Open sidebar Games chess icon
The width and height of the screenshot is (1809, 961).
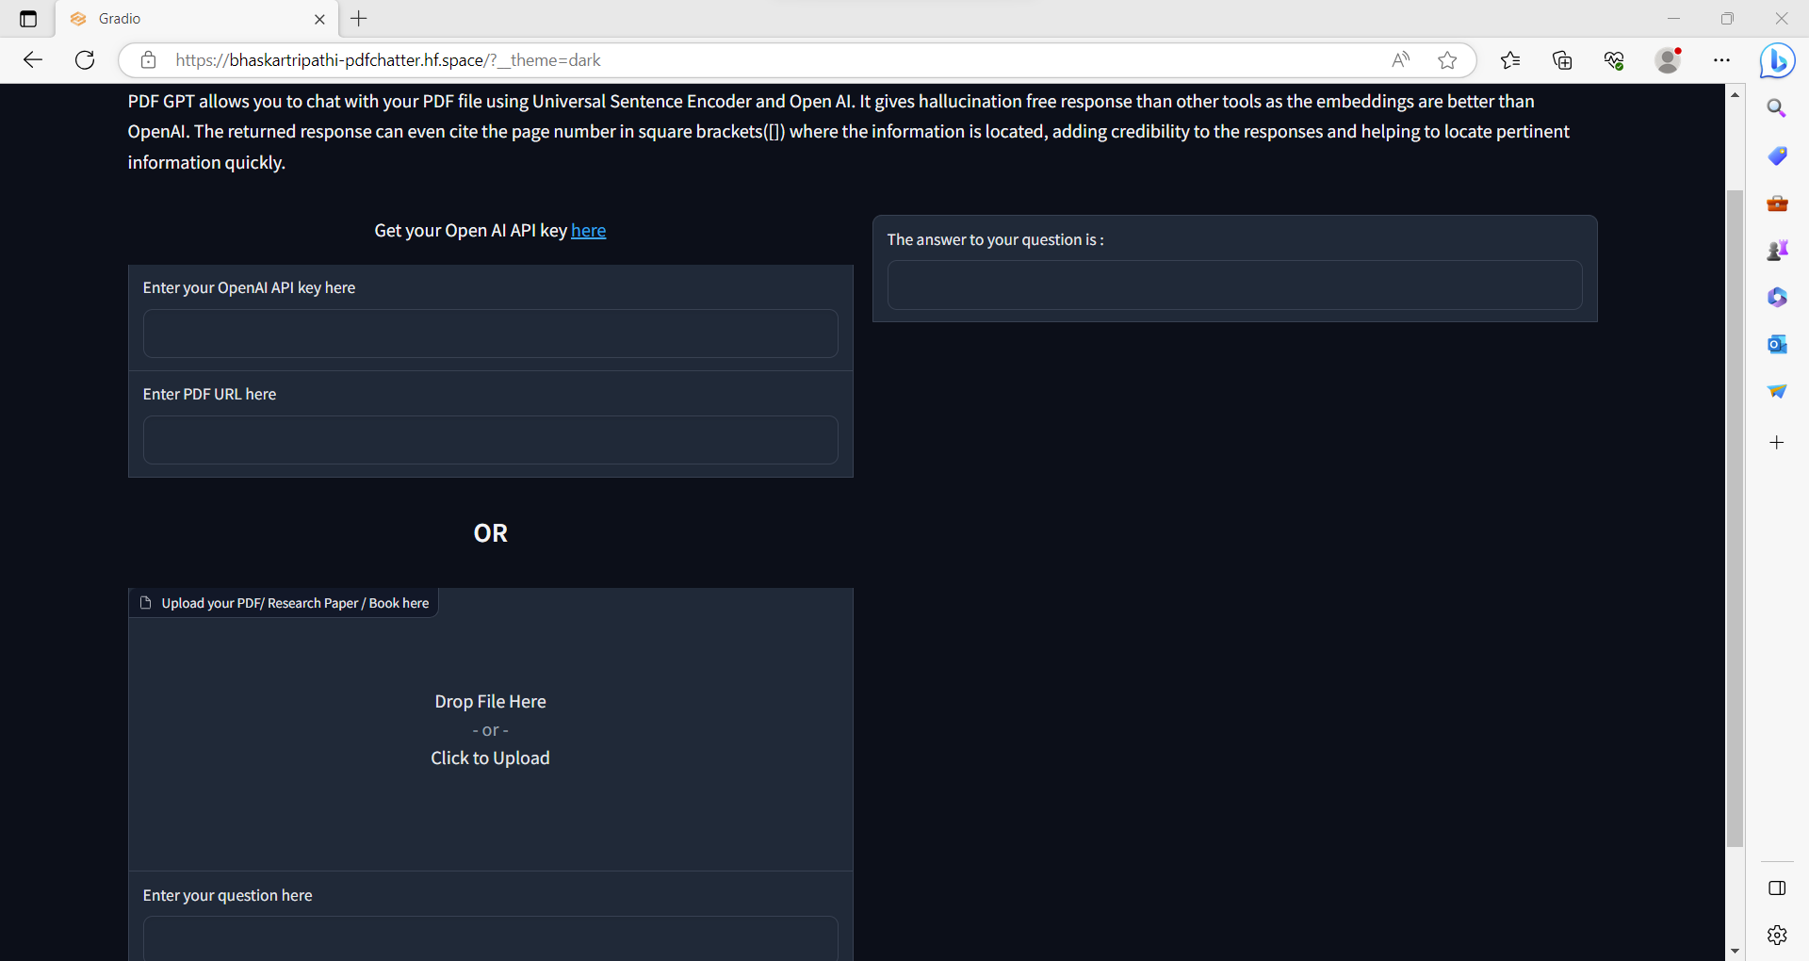[x=1777, y=250]
